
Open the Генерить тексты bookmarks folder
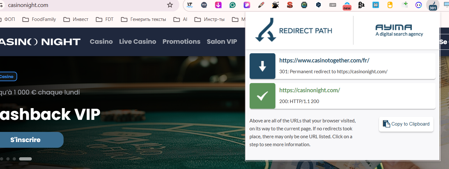coord(143,19)
